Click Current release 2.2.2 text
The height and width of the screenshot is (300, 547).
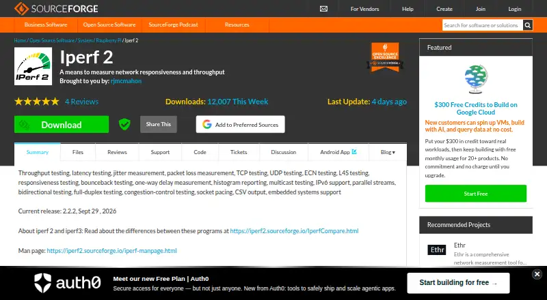67,211
